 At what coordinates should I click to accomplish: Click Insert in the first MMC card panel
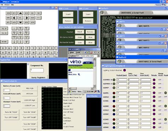[68, 14]
